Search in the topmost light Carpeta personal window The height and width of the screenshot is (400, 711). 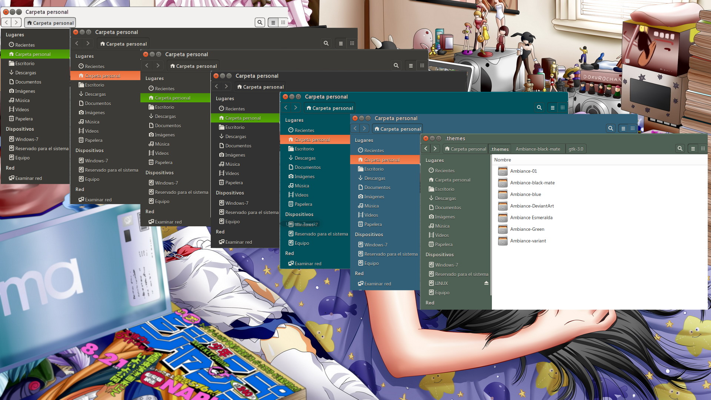(260, 23)
